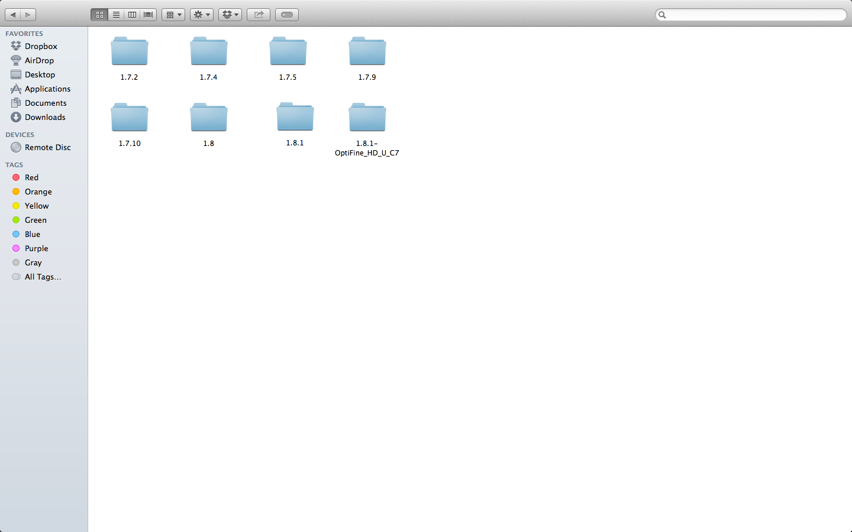Screen dimensions: 852x532
Task: Select AirDrop in the sidebar
Action: click(39, 60)
